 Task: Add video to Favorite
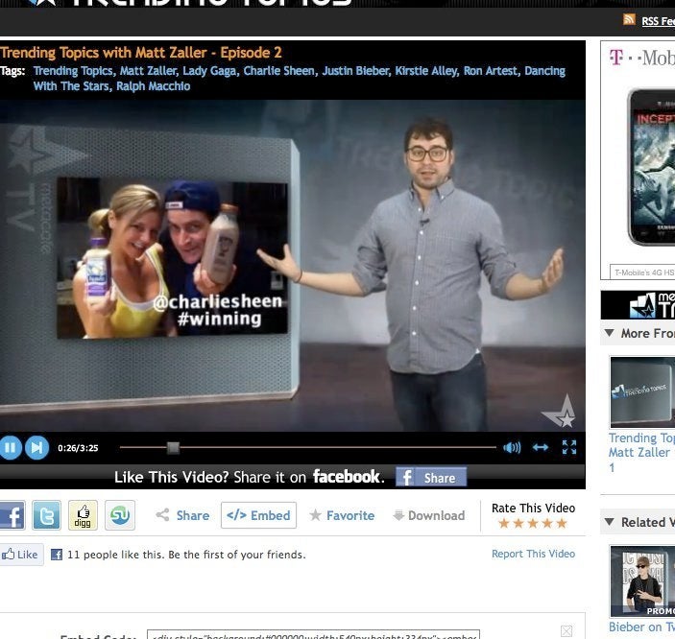(x=342, y=515)
